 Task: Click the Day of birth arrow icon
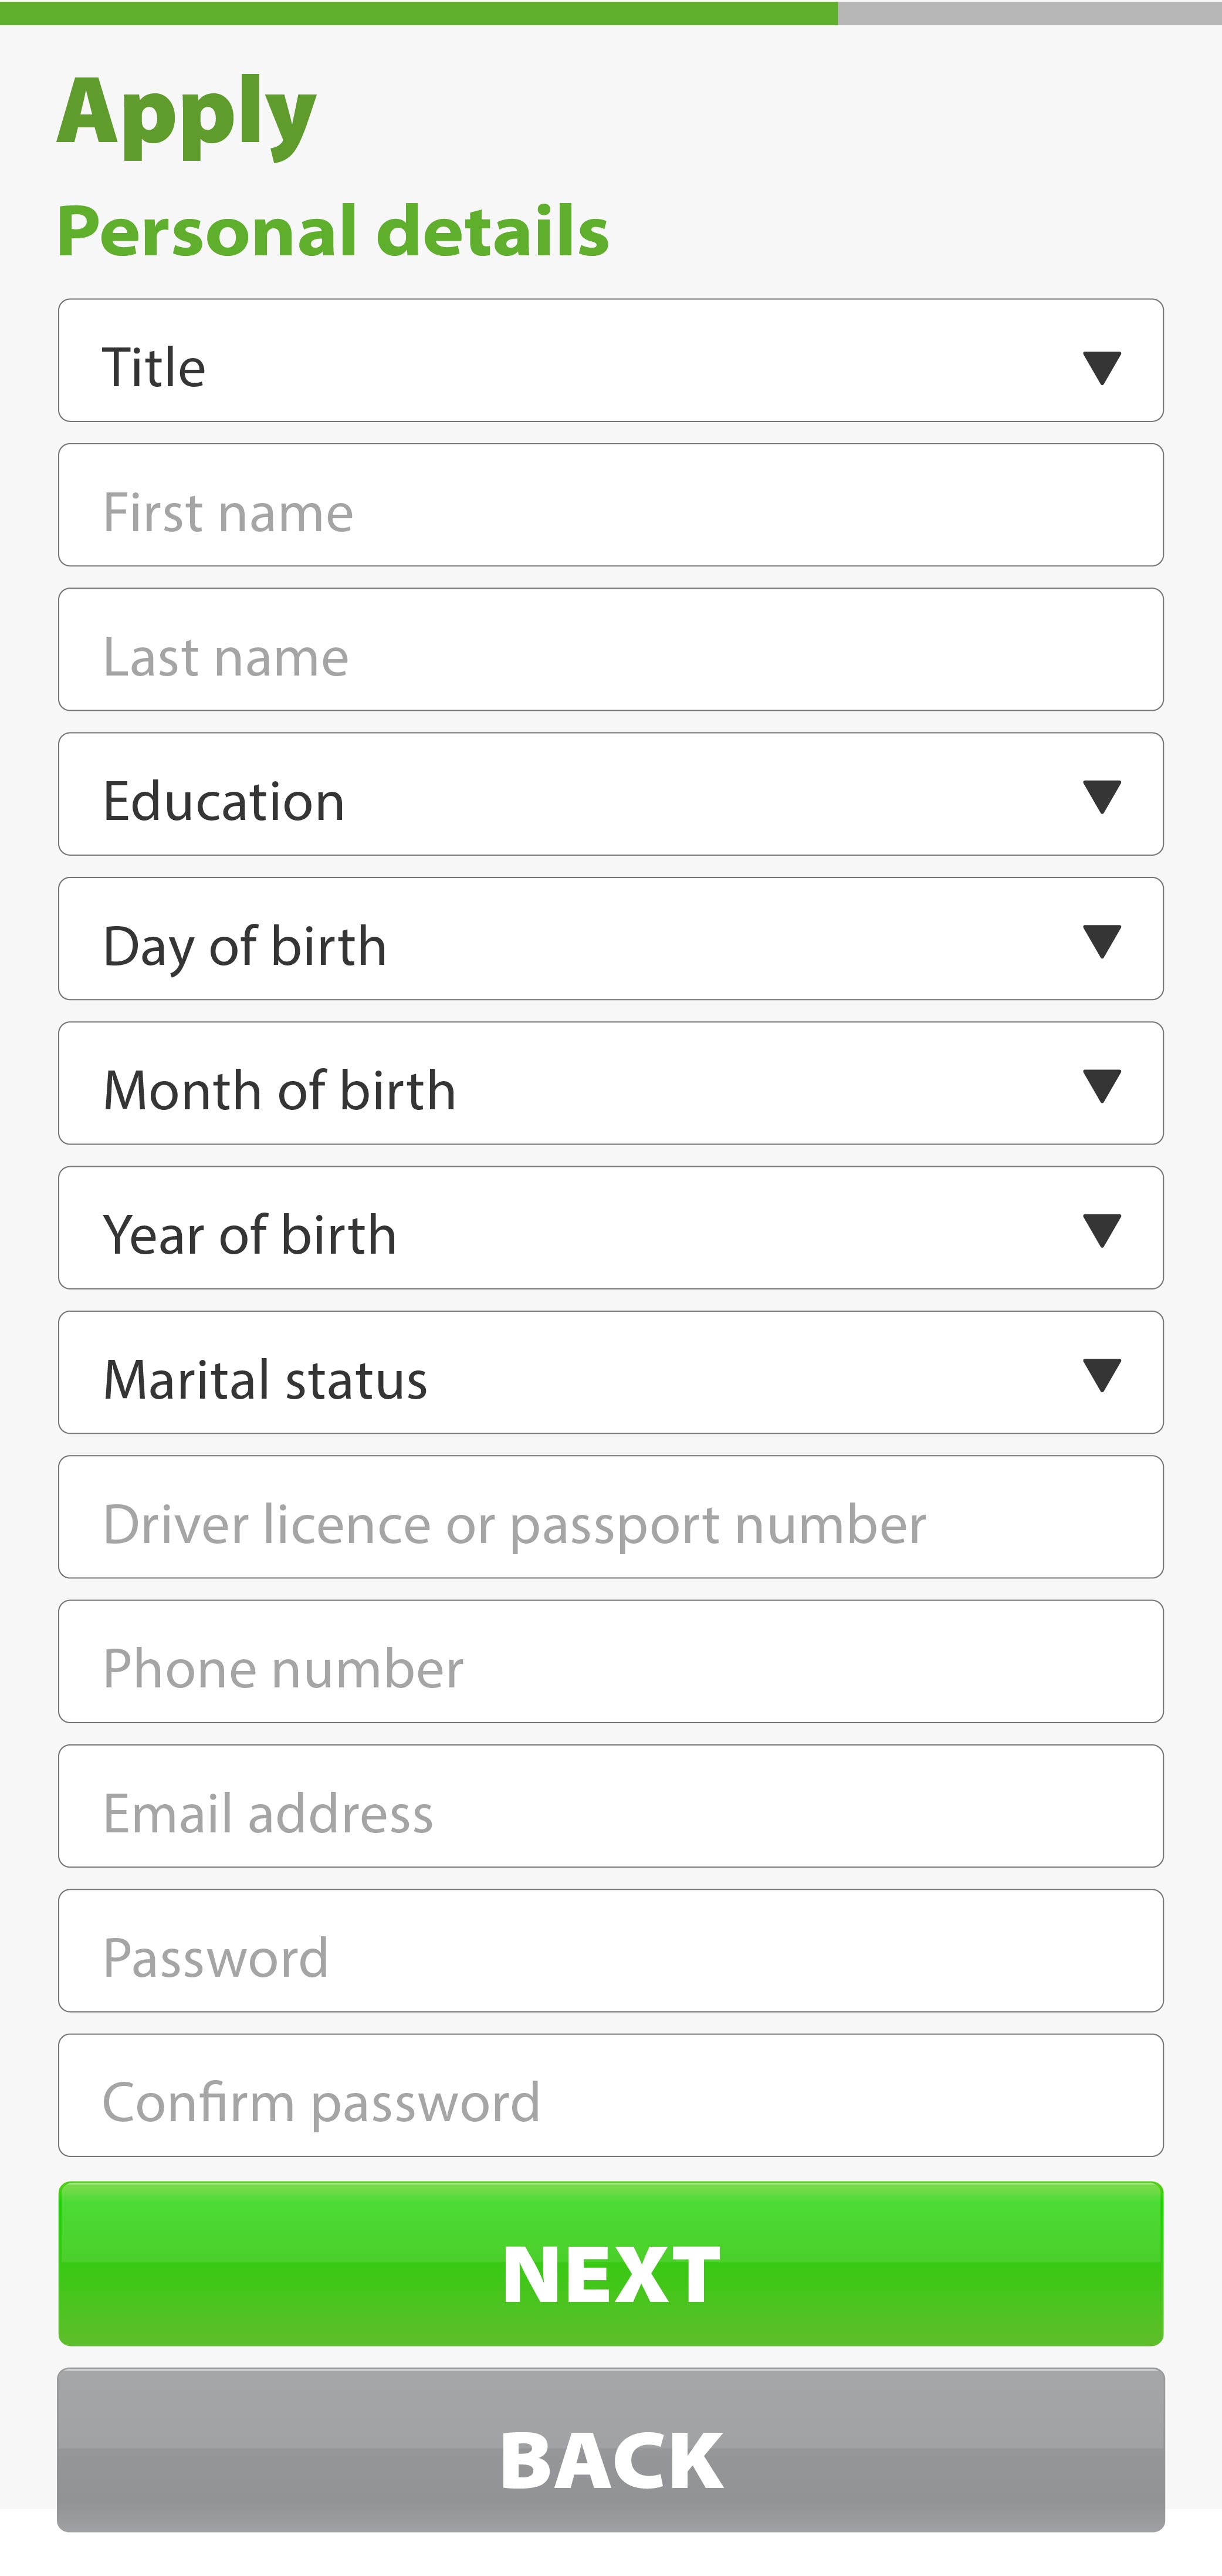[x=1101, y=942]
